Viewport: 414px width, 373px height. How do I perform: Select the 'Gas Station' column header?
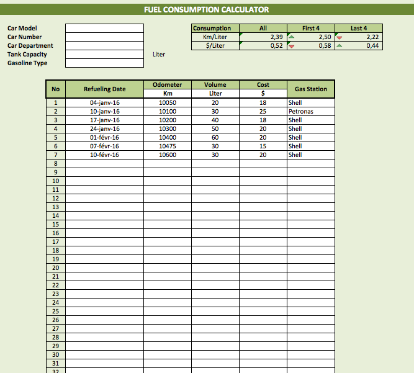(x=311, y=89)
